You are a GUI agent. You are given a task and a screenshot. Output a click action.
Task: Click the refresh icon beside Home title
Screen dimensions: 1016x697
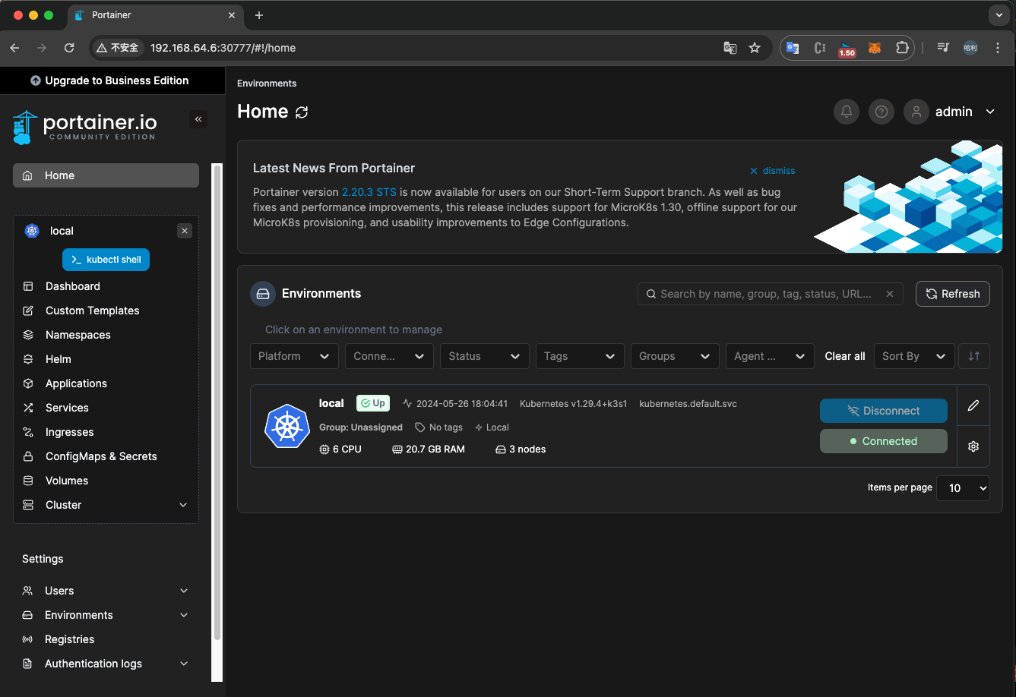click(302, 112)
